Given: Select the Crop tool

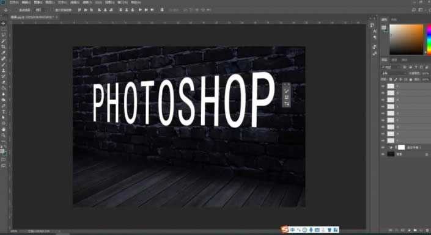Looking at the screenshot, I should click(x=3, y=46).
